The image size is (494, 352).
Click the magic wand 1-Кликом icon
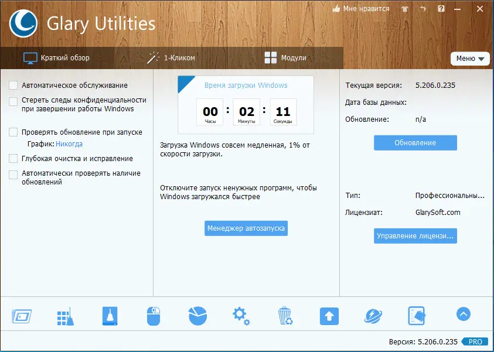pyautogui.click(x=154, y=58)
